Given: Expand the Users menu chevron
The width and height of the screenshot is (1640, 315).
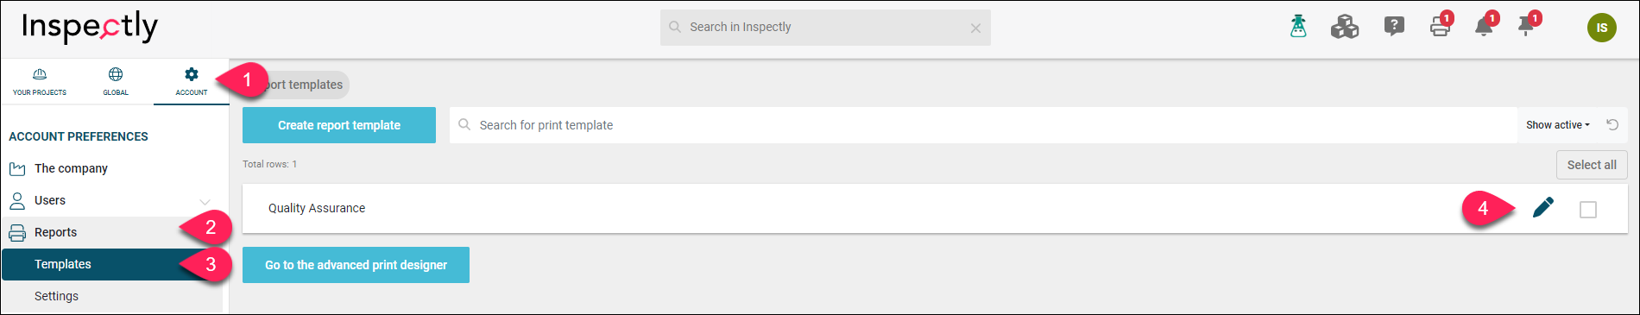Looking at the screenshot, I should pyautogui.click(x=205, y=201).
